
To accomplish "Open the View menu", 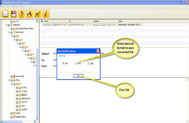I will click(x=8, y=6).
